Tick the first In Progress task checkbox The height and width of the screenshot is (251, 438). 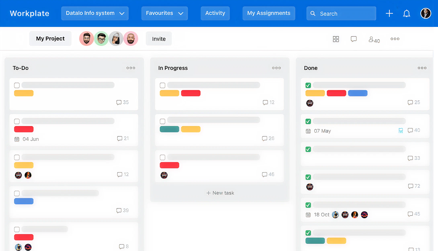[162, 85]
